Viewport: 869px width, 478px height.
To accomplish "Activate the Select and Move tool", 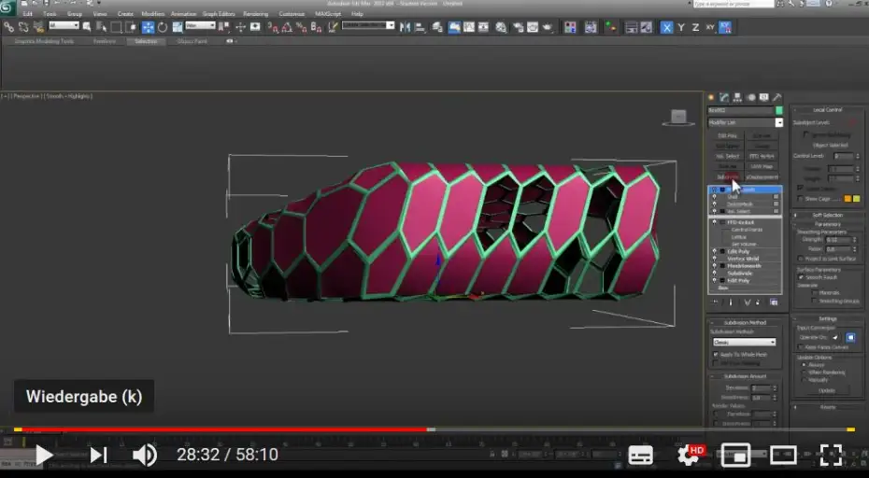I will (x=148, y=26).
